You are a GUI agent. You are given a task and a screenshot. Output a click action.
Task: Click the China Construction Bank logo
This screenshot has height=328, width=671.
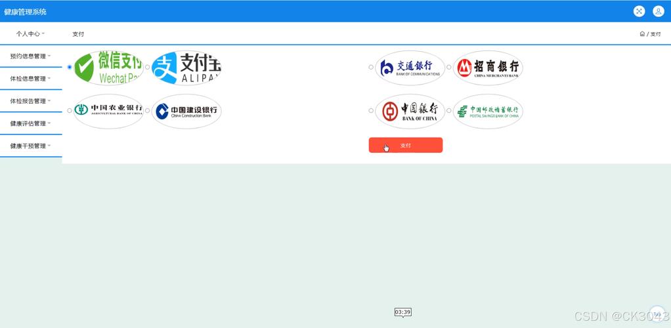pos(186,111)
